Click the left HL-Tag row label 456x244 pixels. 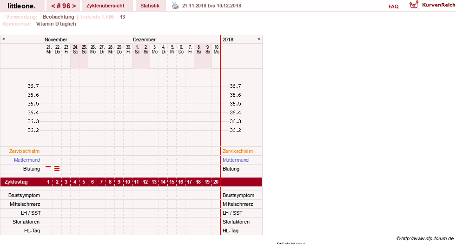click(x=32, y=231)
